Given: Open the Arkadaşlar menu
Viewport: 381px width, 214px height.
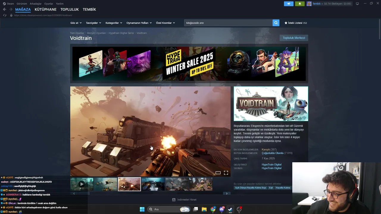Looking at the screenshot, I should 36,4.
